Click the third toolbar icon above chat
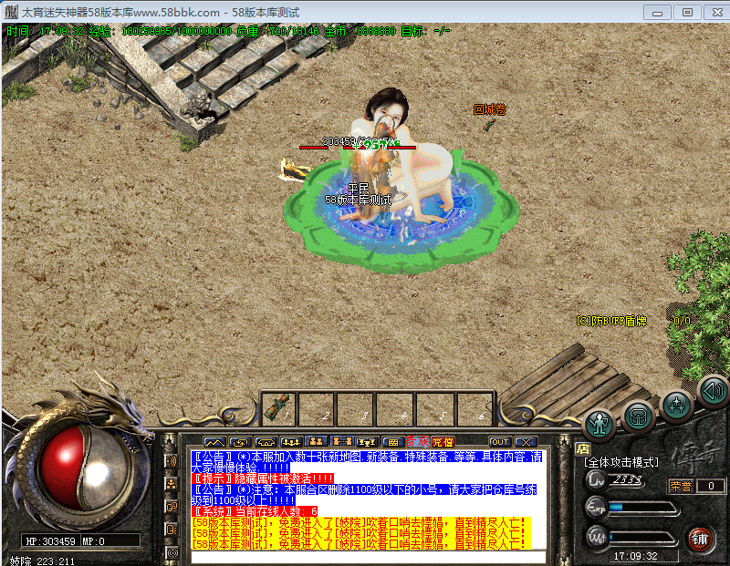The width and height of the screenshot is (730, 566). (x=266, y=442)
